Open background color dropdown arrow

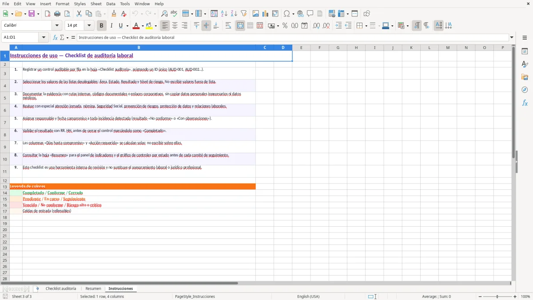(x=156, y=26)
